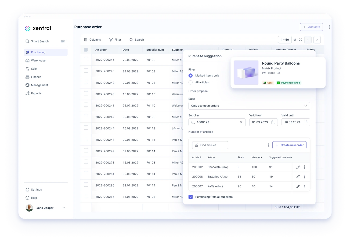Click the Create new order button
The width and height of the screenshot is (350, 242).
coord(289,145)
